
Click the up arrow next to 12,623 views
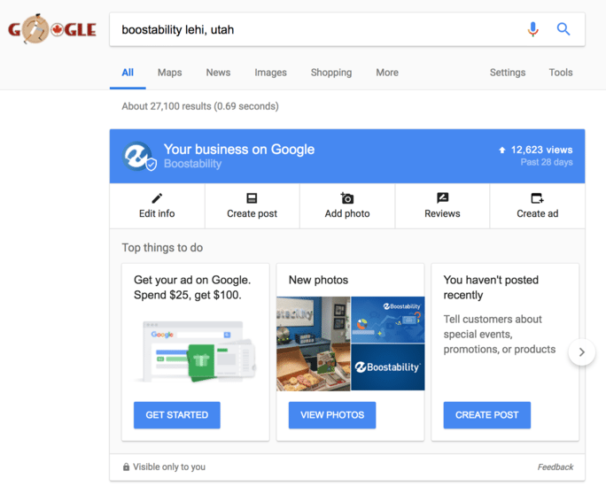click(x=502, y=150)
